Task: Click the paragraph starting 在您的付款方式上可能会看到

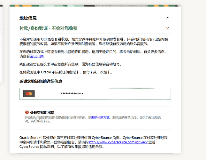Action: [x=93, y=54]
